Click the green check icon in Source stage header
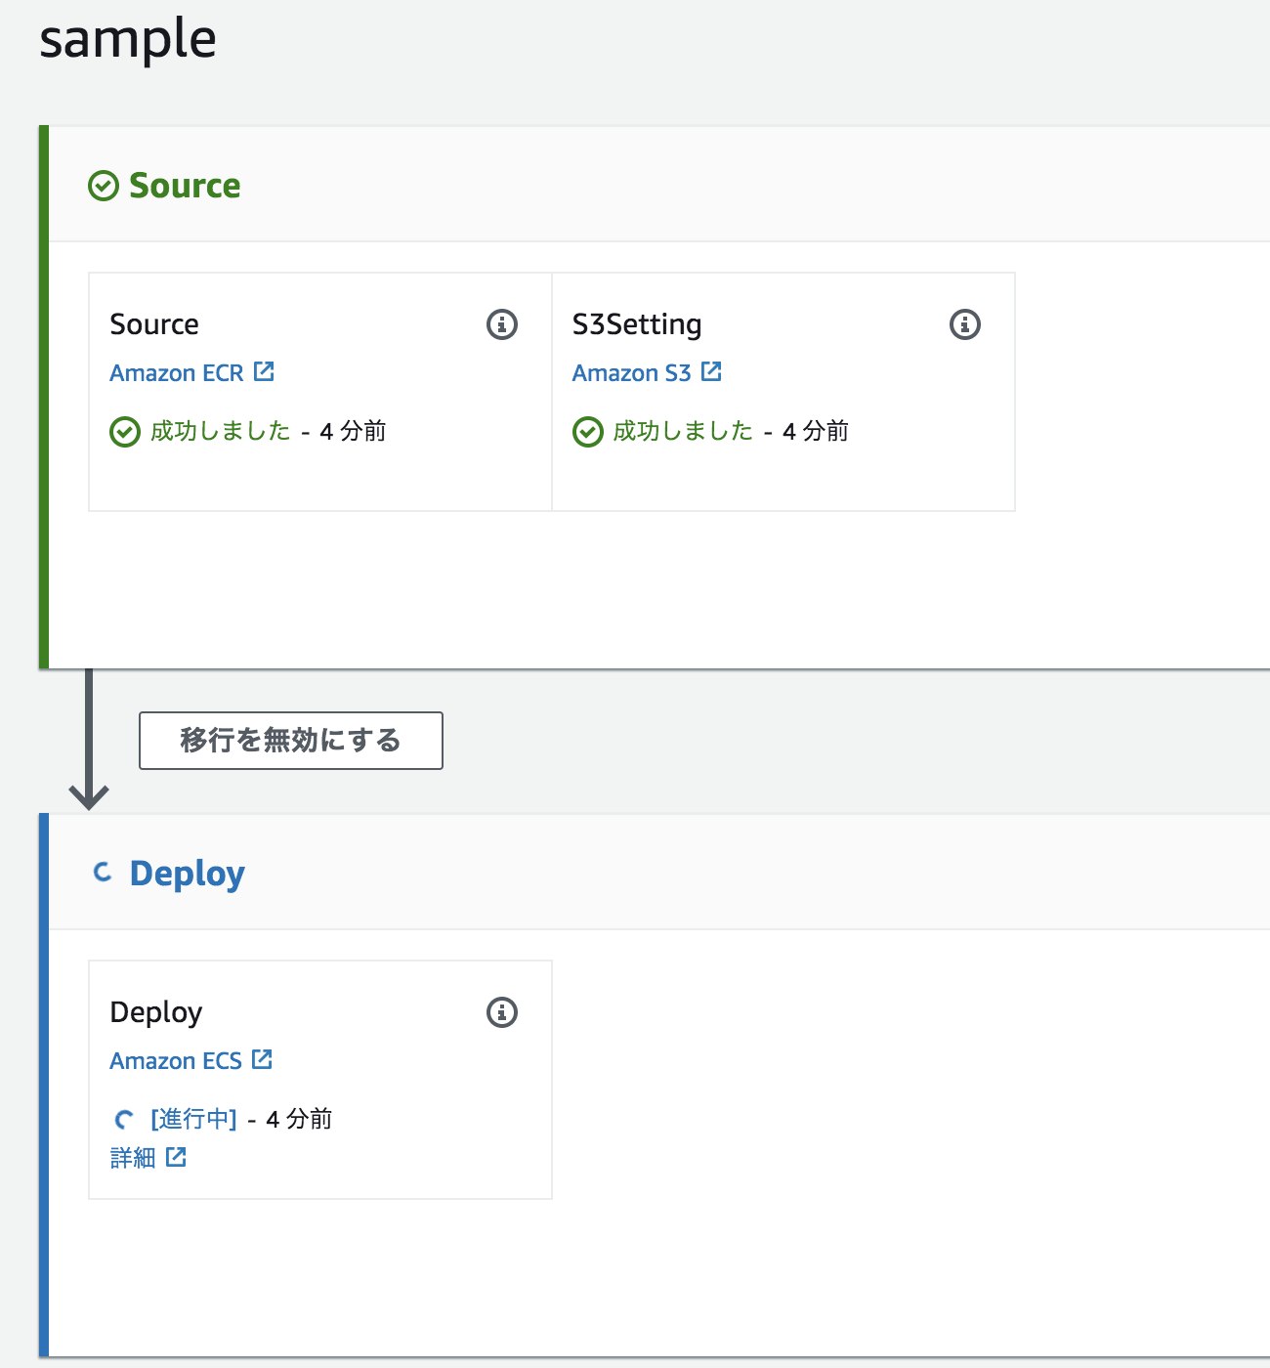This screenshot has height=1368, width=1270. click(104, 186)
